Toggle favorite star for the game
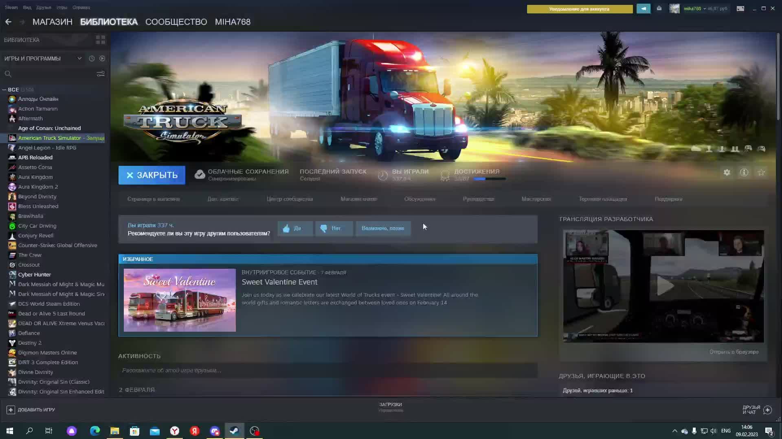Image resolution: width=782 pixels, height=439 pixels. tap(761, 172)
